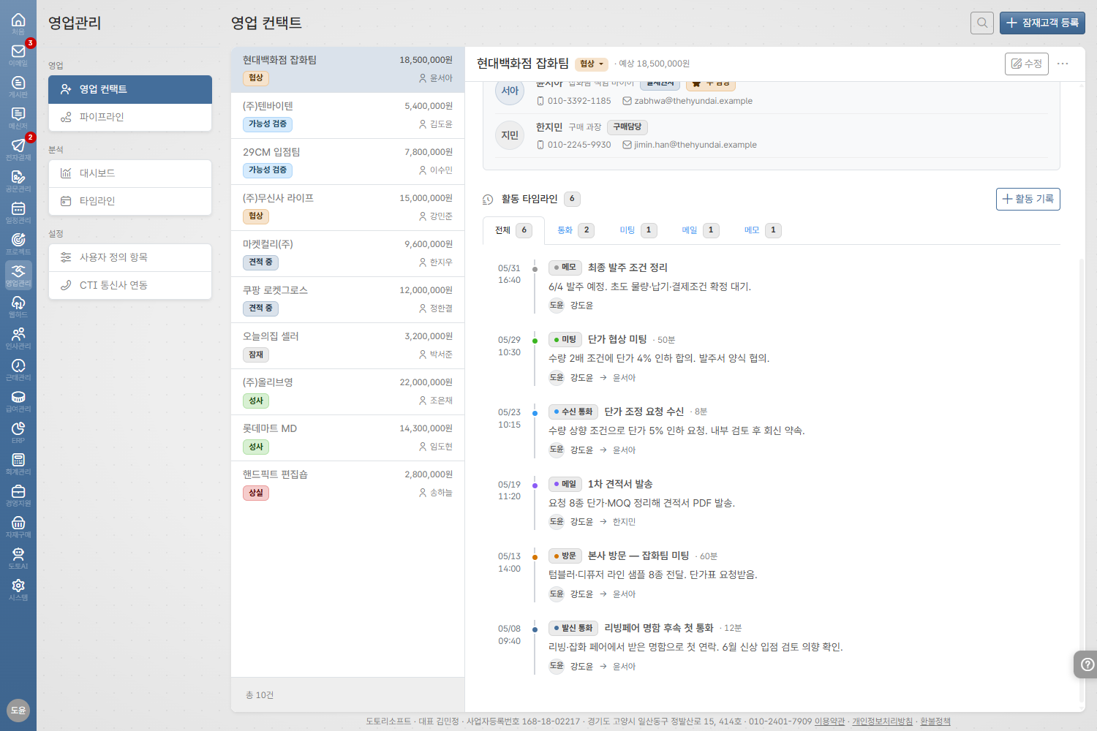Select the 영업관리 handshake icon
This screenshot has height=731, width=1097.
(x=18, y=275)
